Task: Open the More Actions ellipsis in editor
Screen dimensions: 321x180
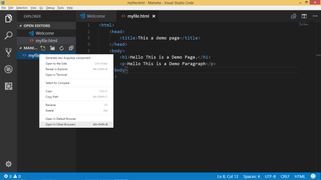Action: tap(315, 16)
